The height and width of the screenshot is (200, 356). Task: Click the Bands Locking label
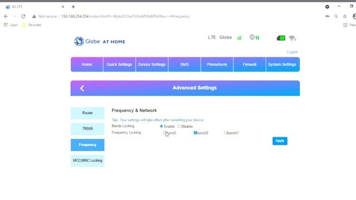(123, 126)
